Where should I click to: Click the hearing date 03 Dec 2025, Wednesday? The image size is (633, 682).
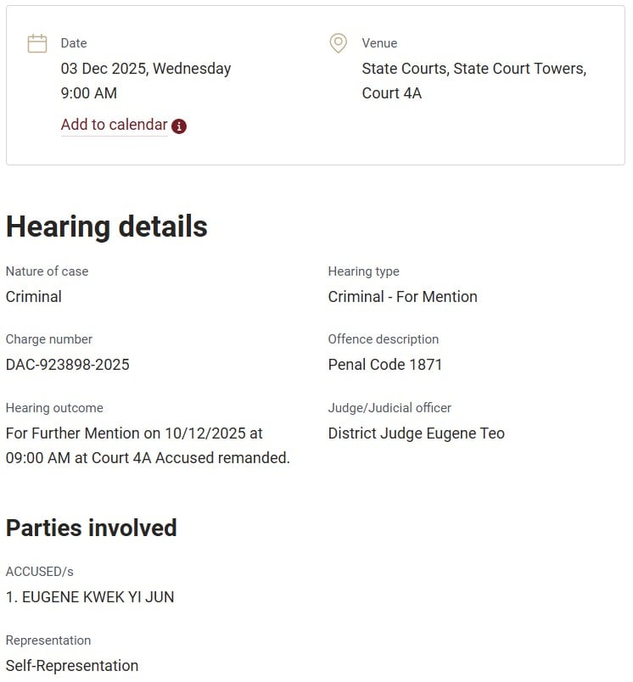[146, 69]
